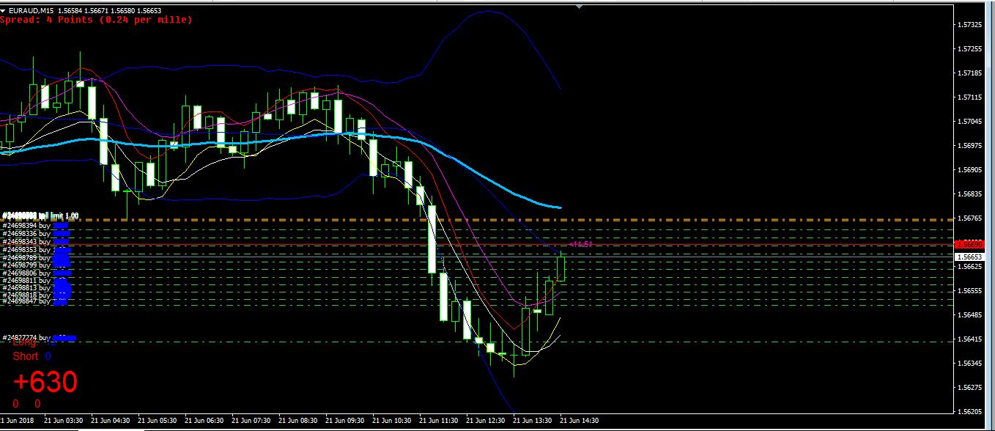Image resolution: width=995 pixels, height=431 pixels.
Task: Select buy order #24698806 label
Action: (x=26, y=273)
